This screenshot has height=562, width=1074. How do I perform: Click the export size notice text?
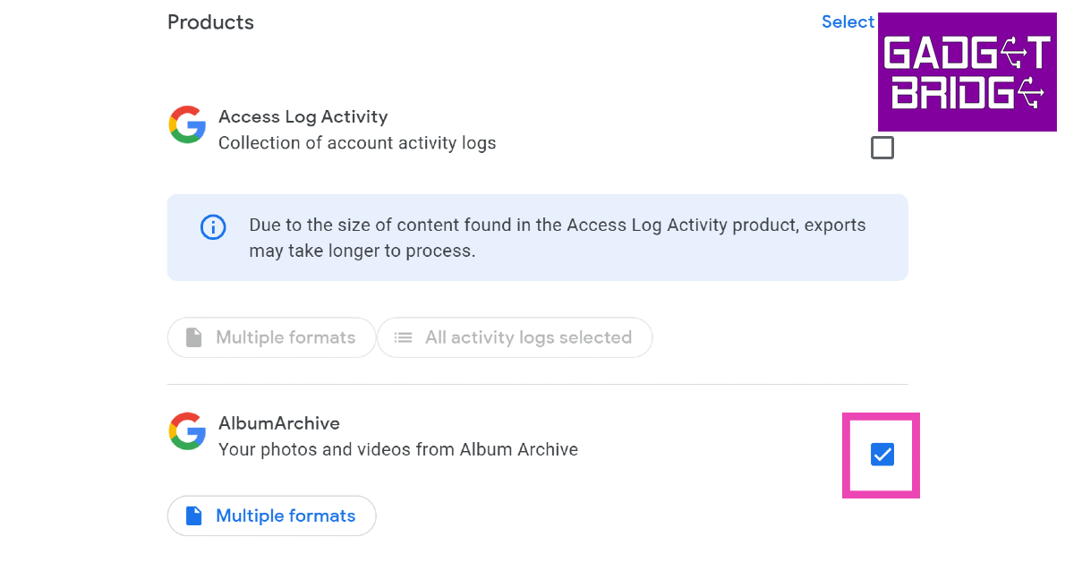pyautogui.click(x=557, y=238)
